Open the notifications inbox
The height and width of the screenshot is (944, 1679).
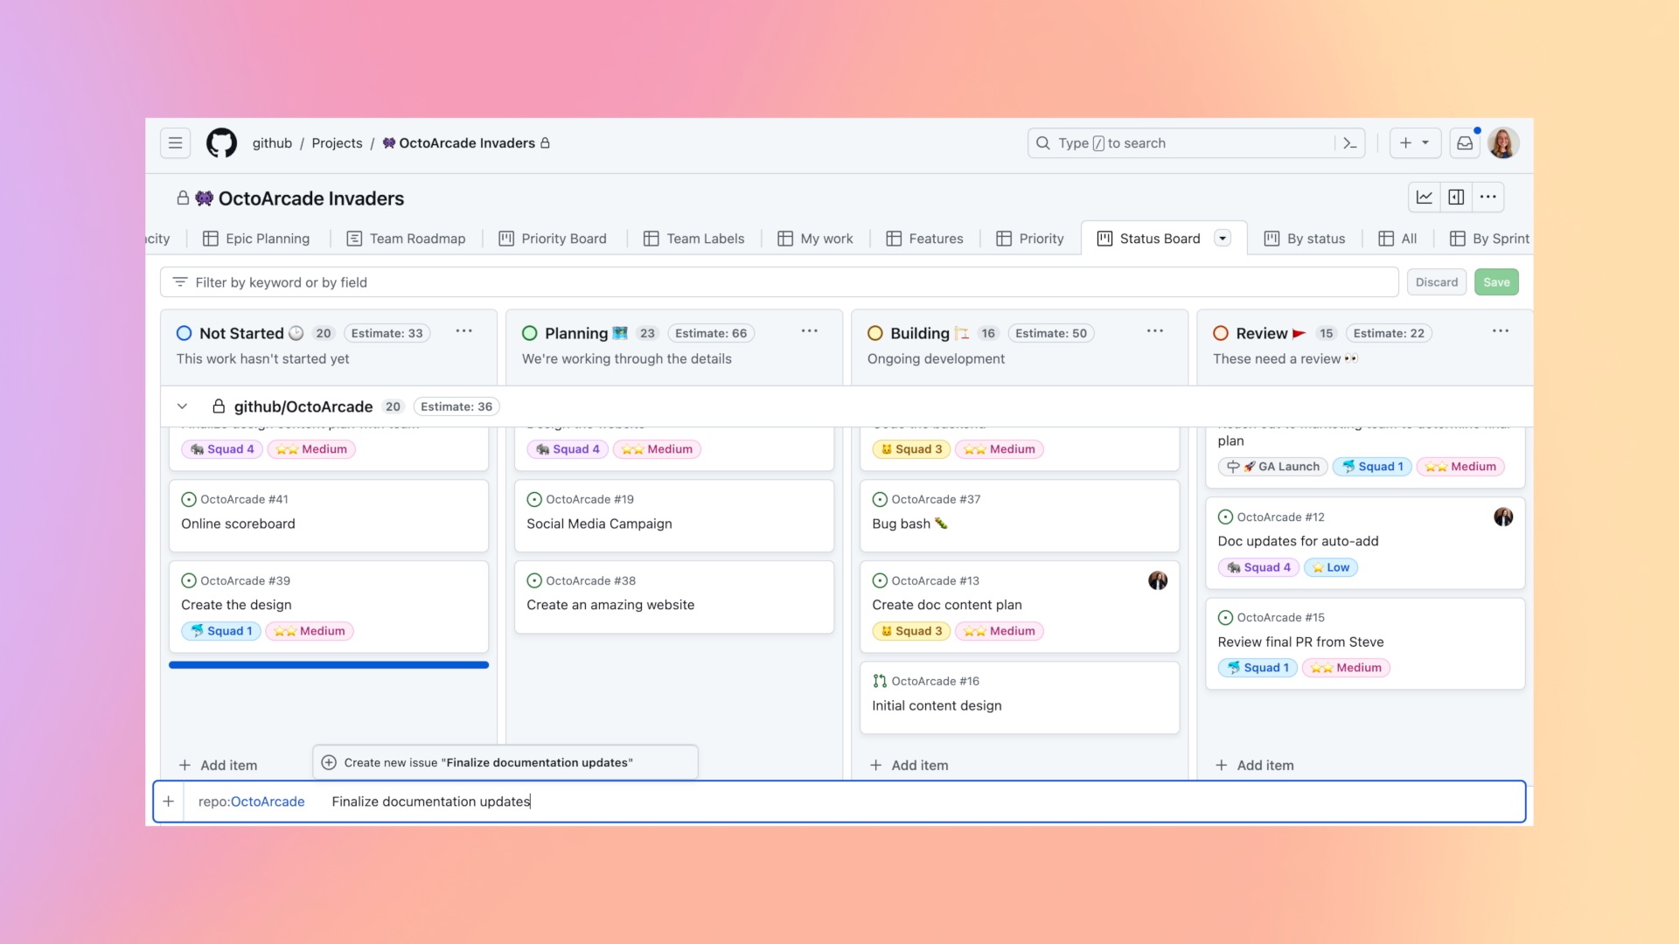coord(1465,142)
